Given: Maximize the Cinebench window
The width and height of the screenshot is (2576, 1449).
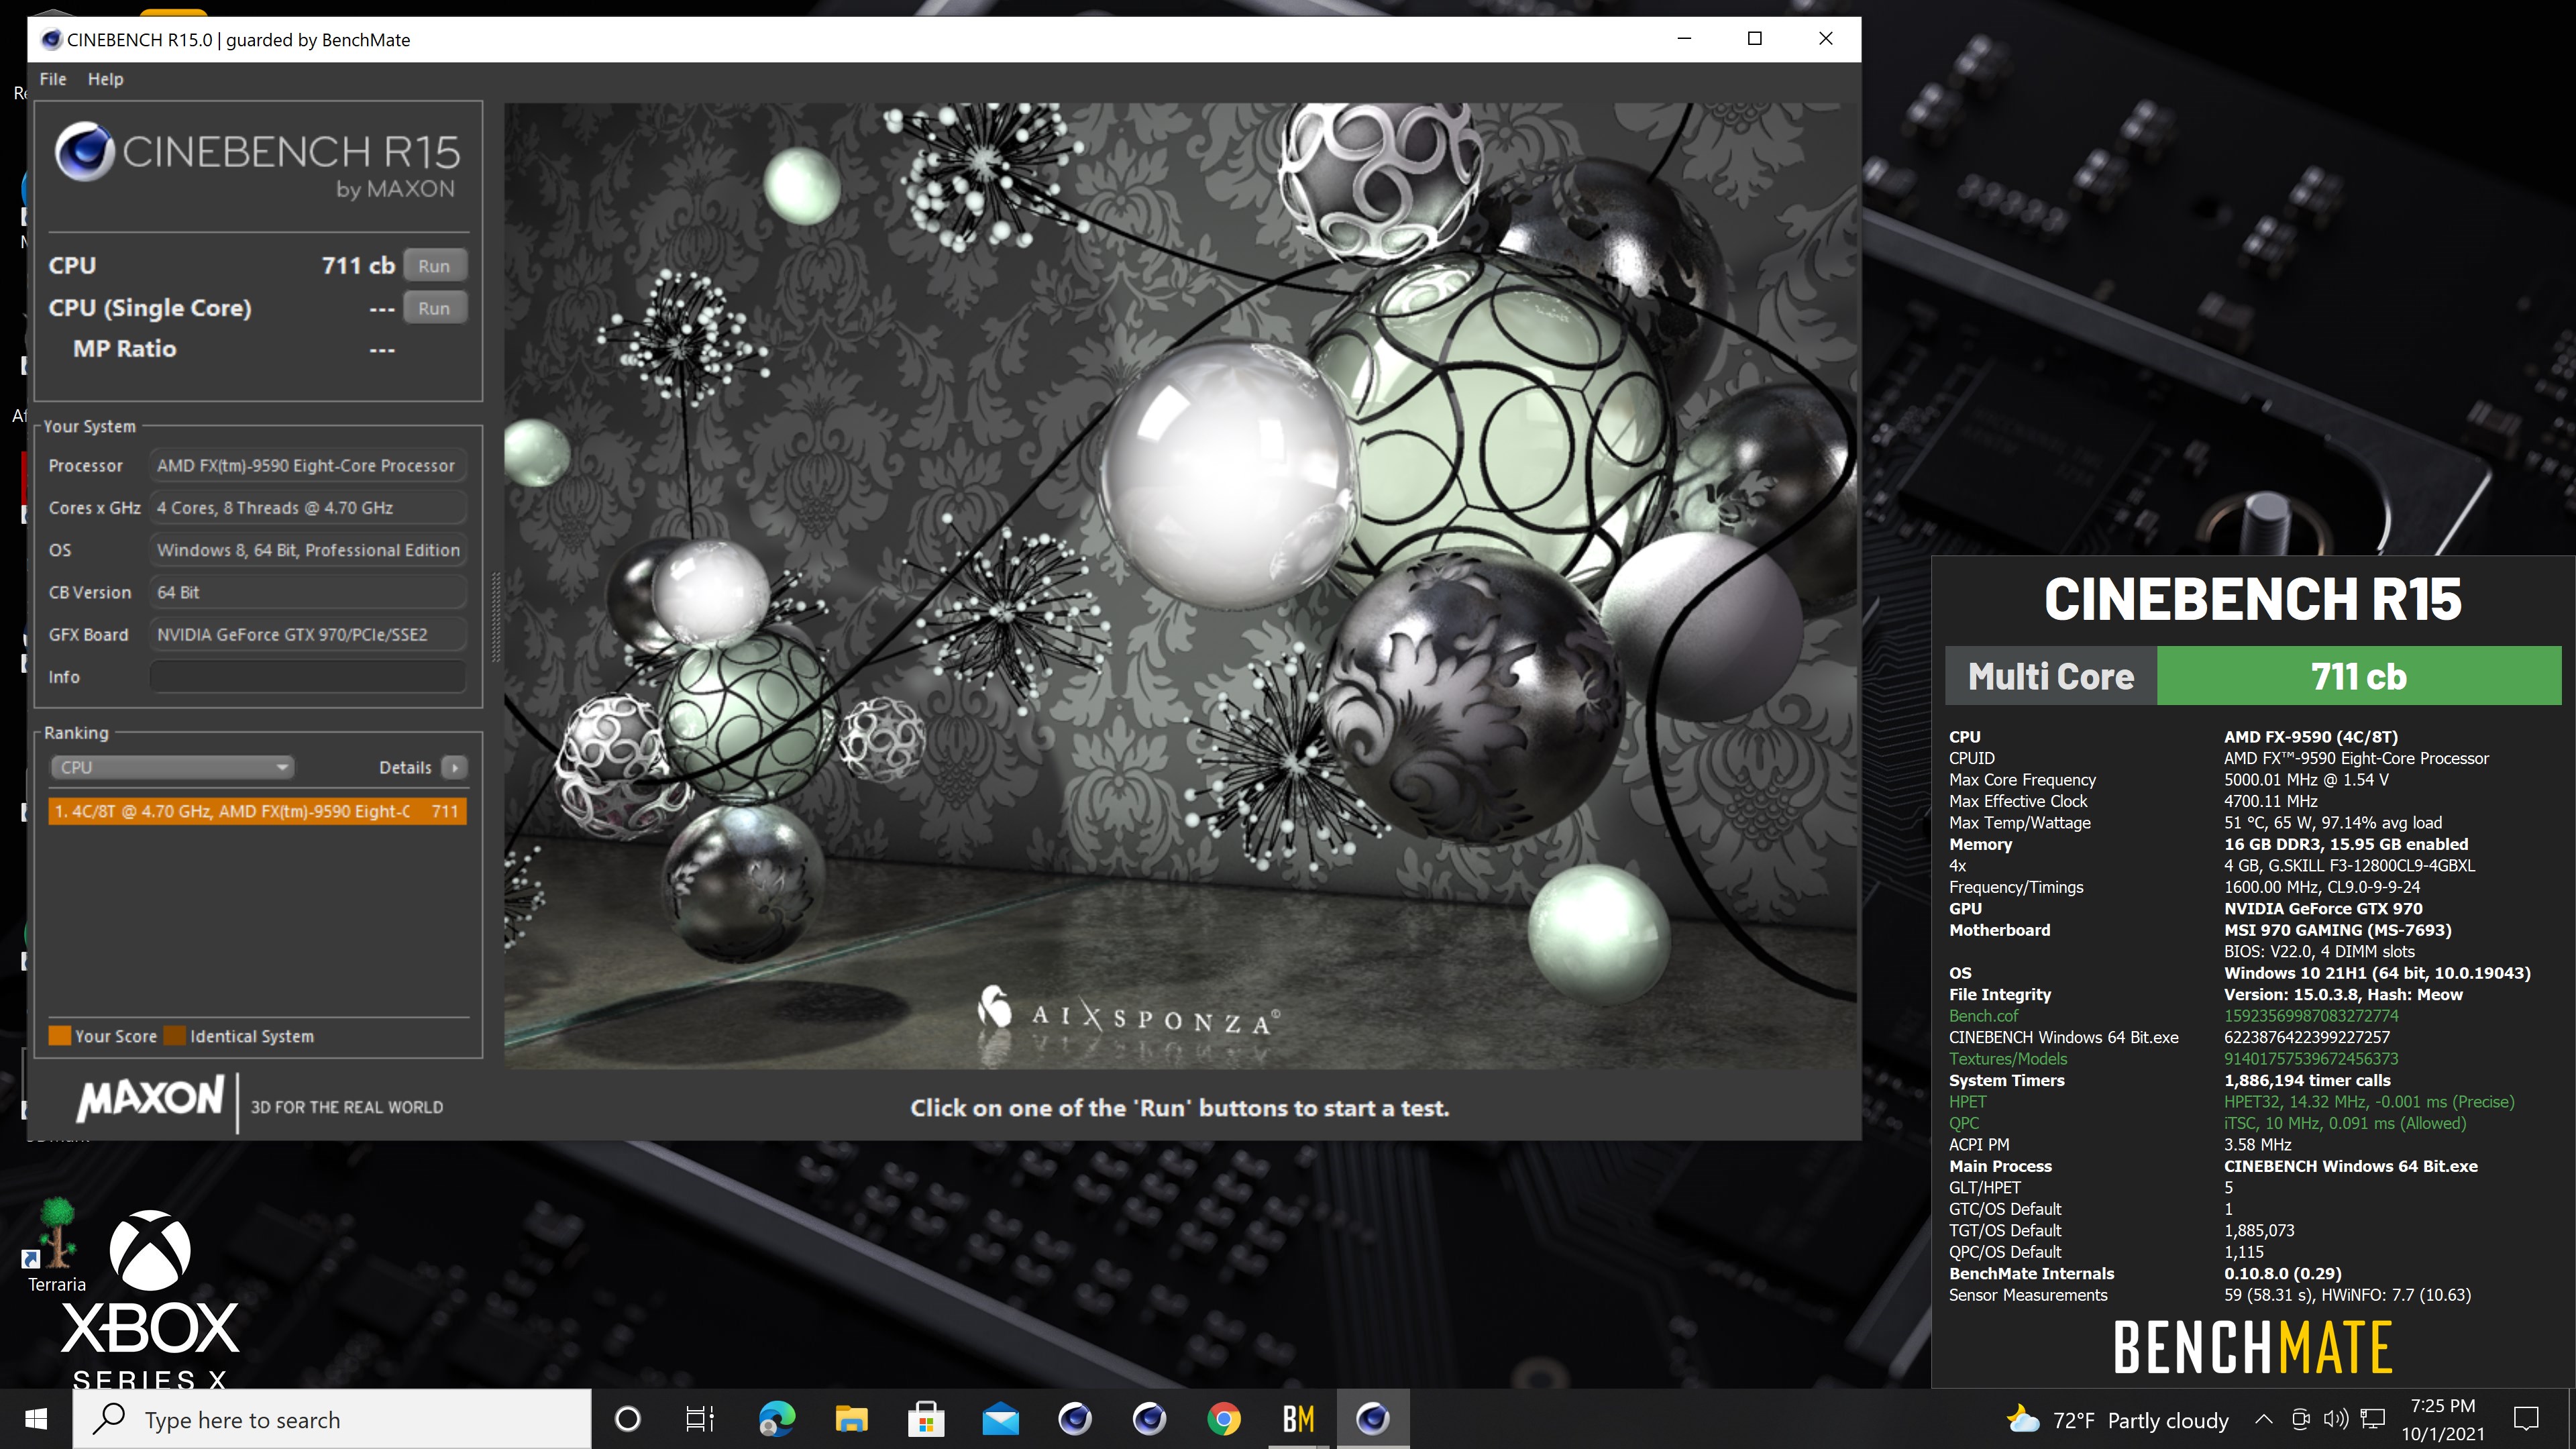Looking at the screenshot, I should (x=1754, y=39).
